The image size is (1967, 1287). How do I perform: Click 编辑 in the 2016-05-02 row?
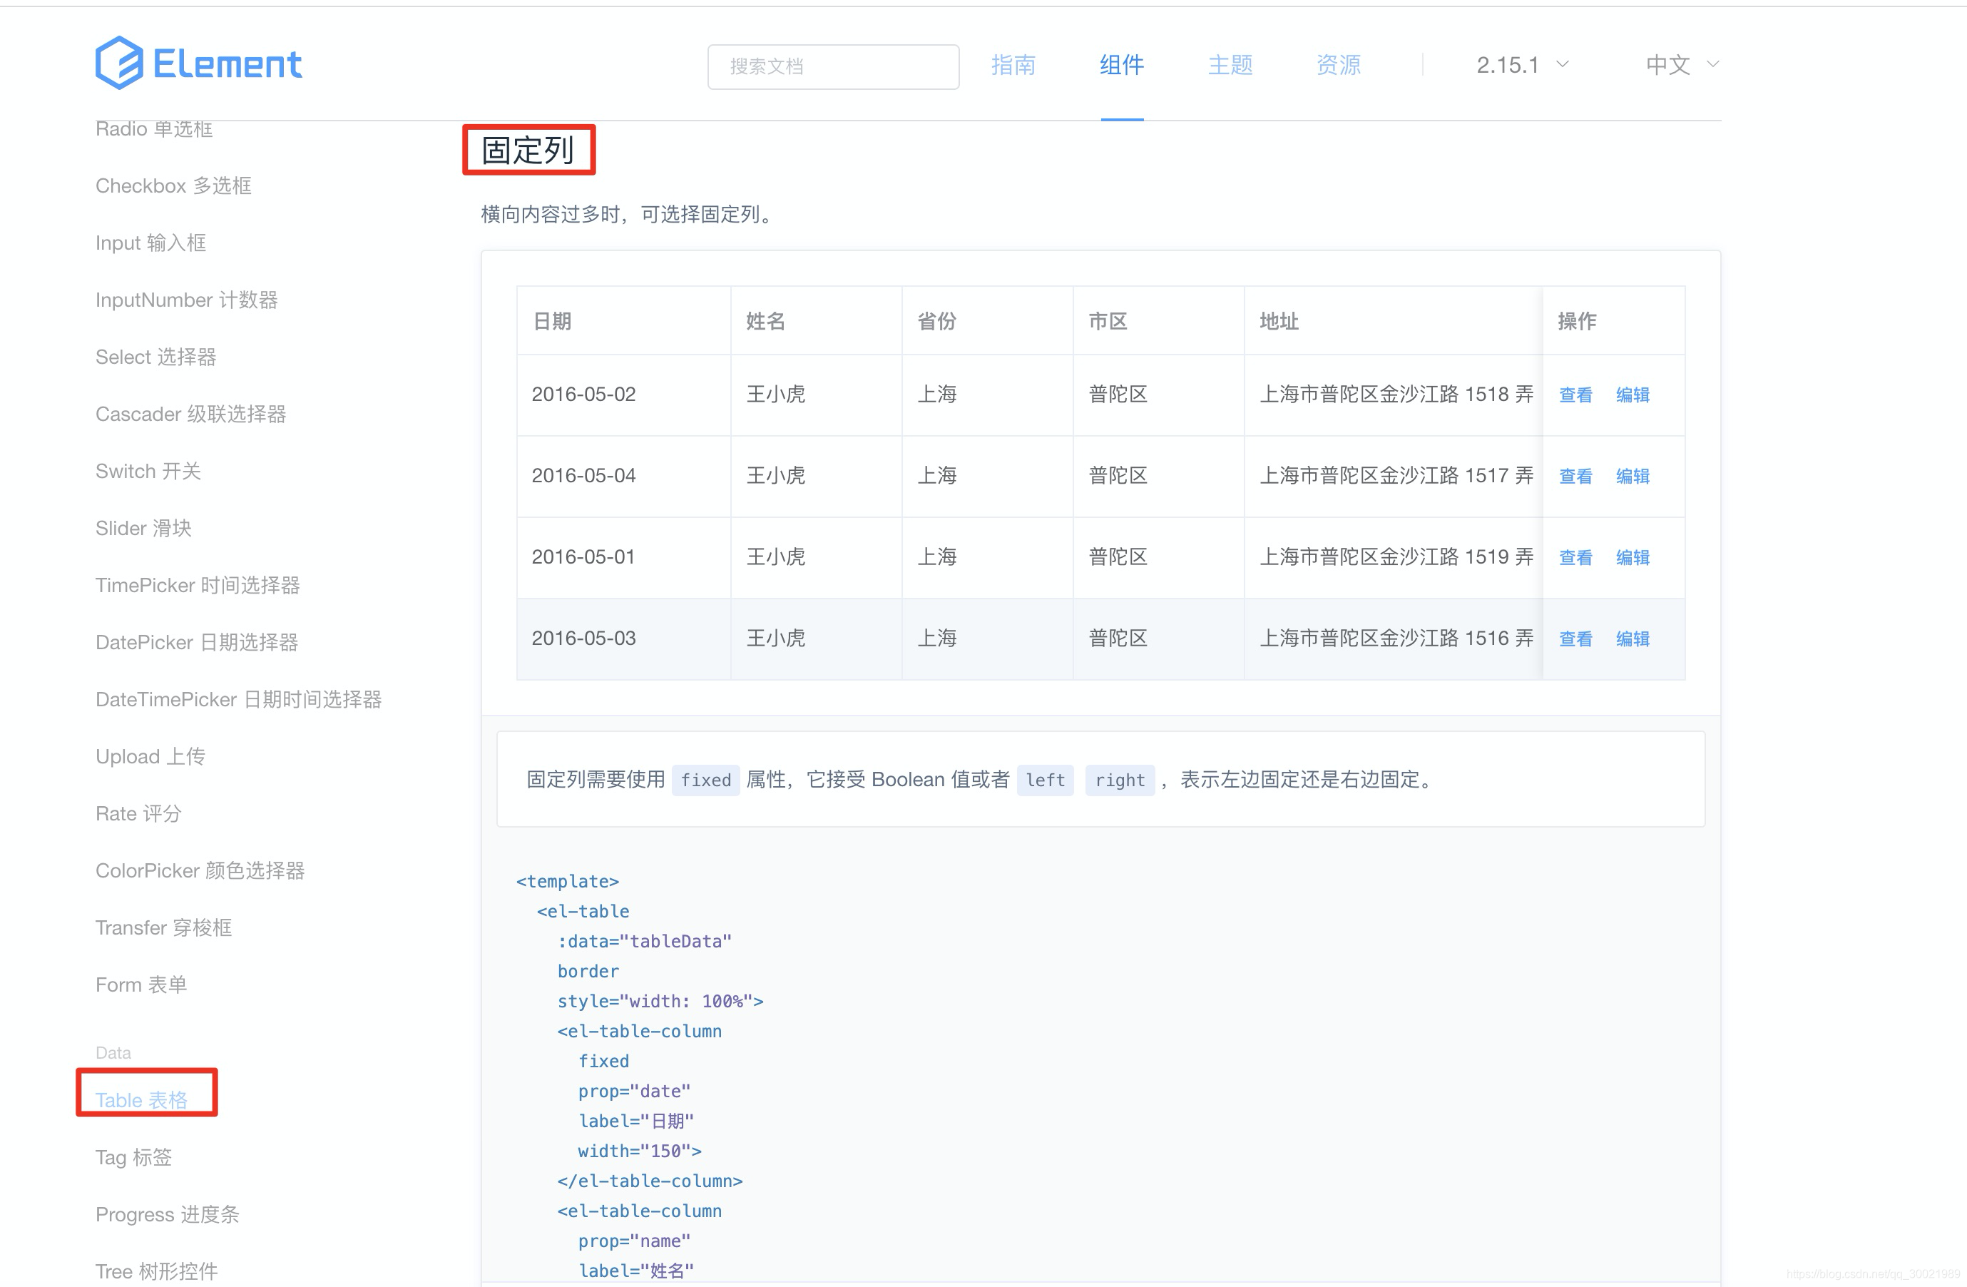tap(1633, 395)
